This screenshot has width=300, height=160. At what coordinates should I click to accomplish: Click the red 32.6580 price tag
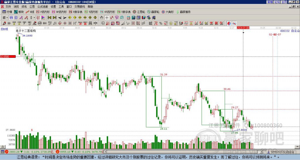pos(8,56)
